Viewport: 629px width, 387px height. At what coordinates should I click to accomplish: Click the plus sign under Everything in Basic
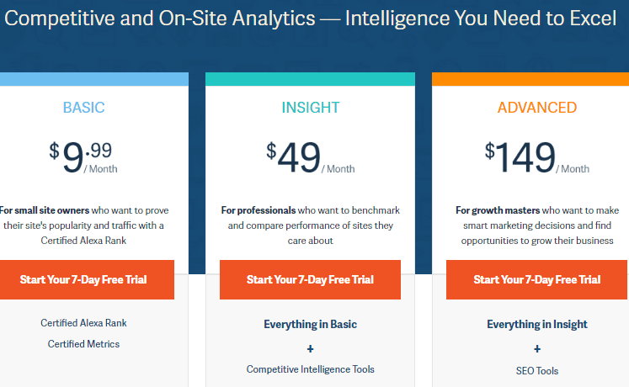coord(310,349)
